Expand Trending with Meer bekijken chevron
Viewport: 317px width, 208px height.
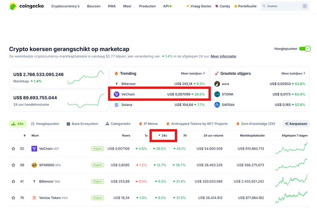[x=193, y=73]
